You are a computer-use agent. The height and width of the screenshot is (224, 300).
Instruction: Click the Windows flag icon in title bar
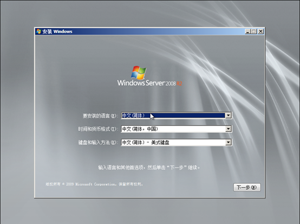[38, 31]
